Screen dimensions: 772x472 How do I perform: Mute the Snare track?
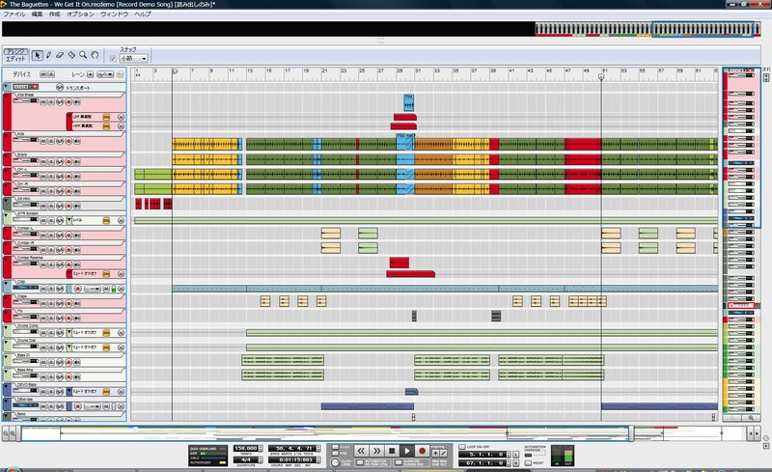pos(43,161)
